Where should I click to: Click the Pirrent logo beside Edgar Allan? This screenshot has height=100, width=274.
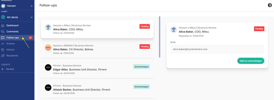pos(48,67)
